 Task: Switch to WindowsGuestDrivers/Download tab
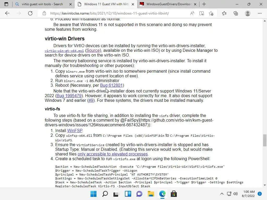[168, 4]
